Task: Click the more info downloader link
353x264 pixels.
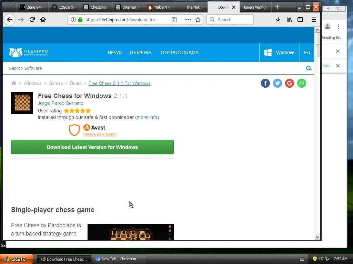Action: point(147,117)
